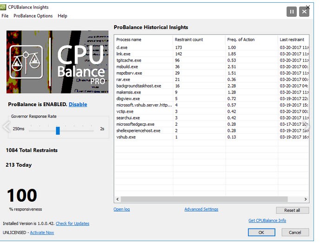The width and height of the screenshot is (320, 243).
Task: Open the log via Open log link
Action: 122,209
